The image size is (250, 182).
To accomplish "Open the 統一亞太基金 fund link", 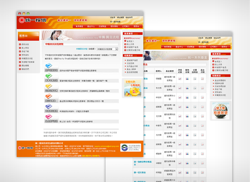I will 140,173.
